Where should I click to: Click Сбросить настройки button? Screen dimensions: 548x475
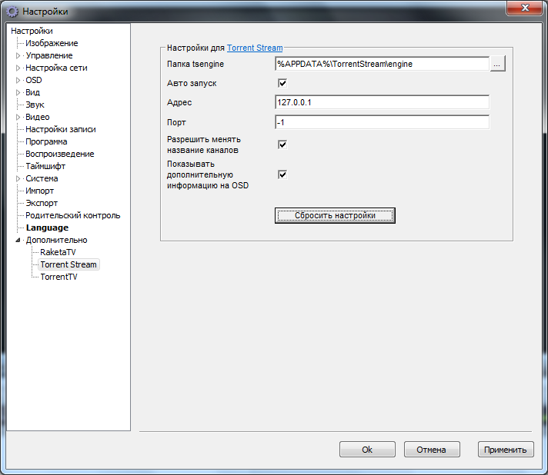(x=335, y=215)
